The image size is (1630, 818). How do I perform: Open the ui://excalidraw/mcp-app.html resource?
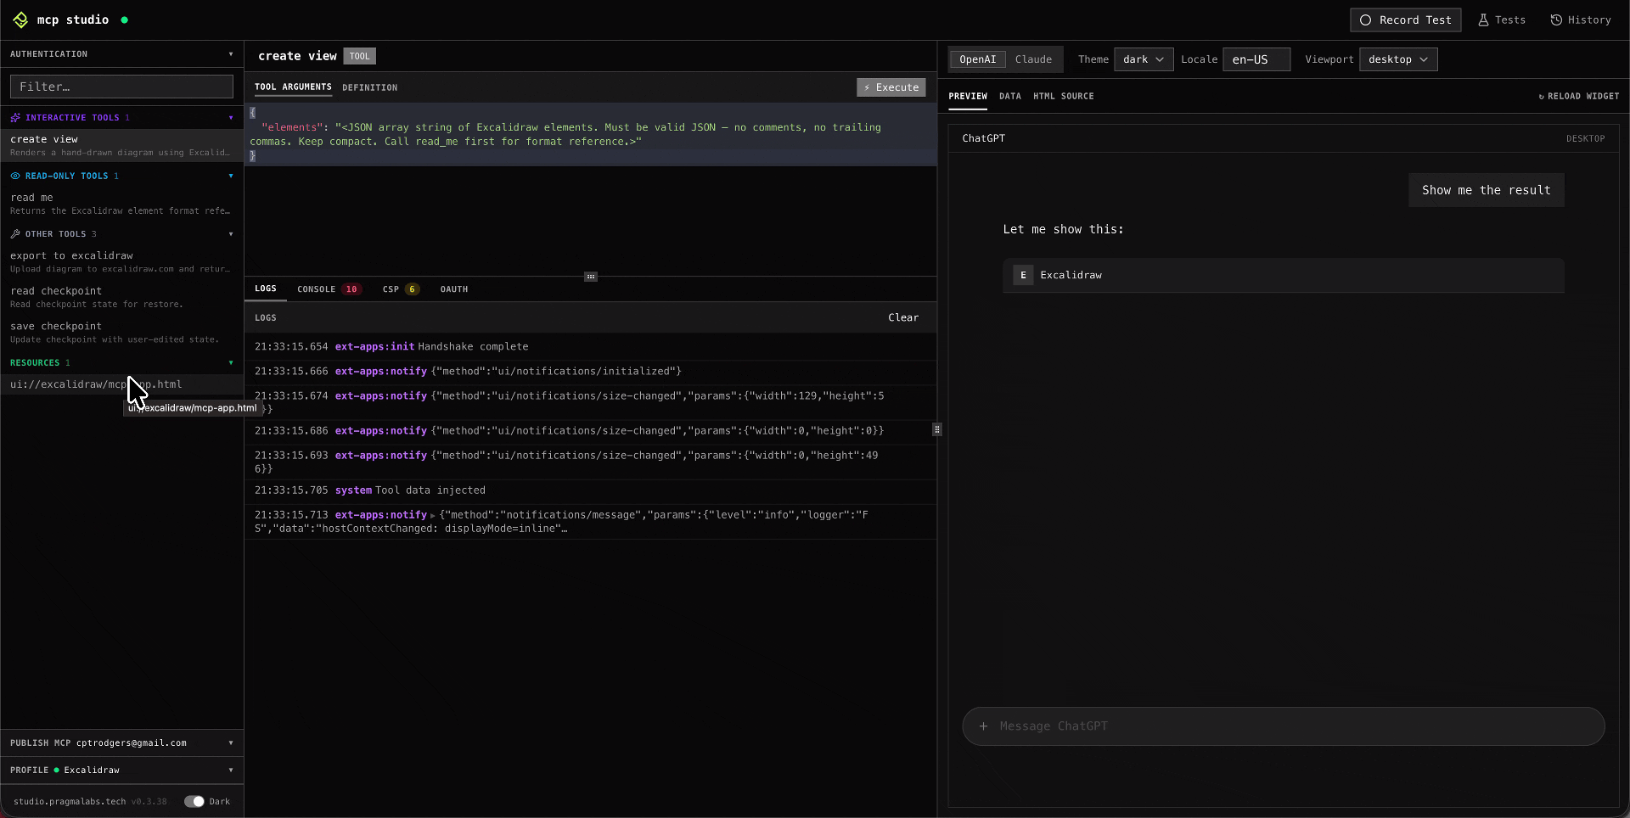pyautogui.click(x=122, y=384)
